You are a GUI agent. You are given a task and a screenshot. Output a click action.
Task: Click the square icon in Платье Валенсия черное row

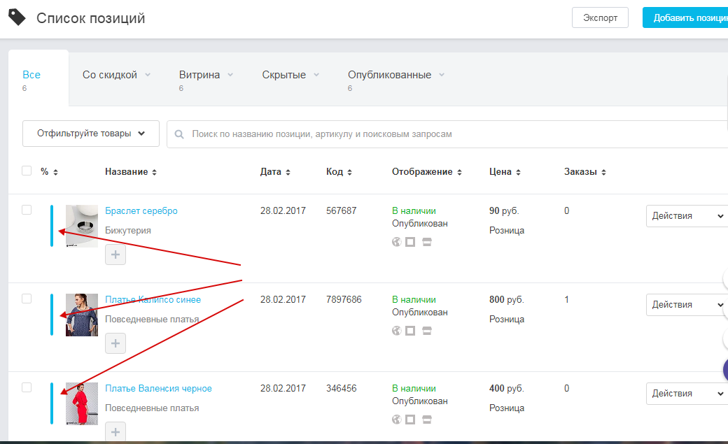click(x=410, y=420)
